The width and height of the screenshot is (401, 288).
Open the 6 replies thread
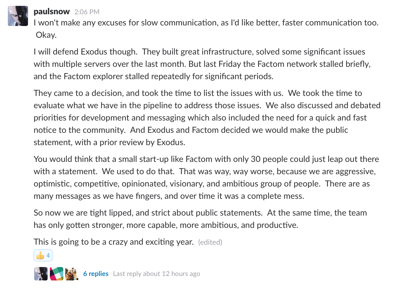coord(96,274)
